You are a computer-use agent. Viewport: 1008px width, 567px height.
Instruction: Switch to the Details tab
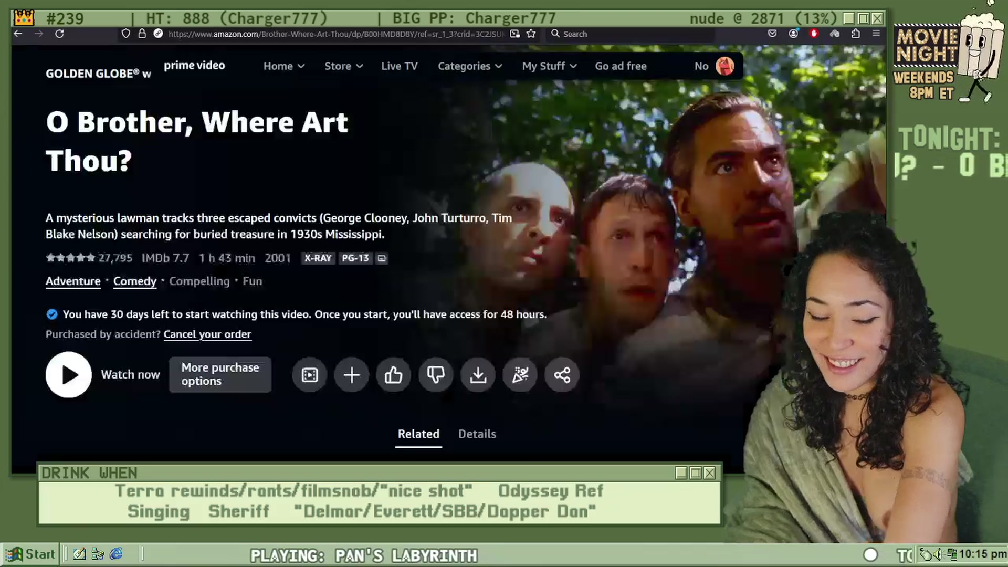(x=477, y=434)
